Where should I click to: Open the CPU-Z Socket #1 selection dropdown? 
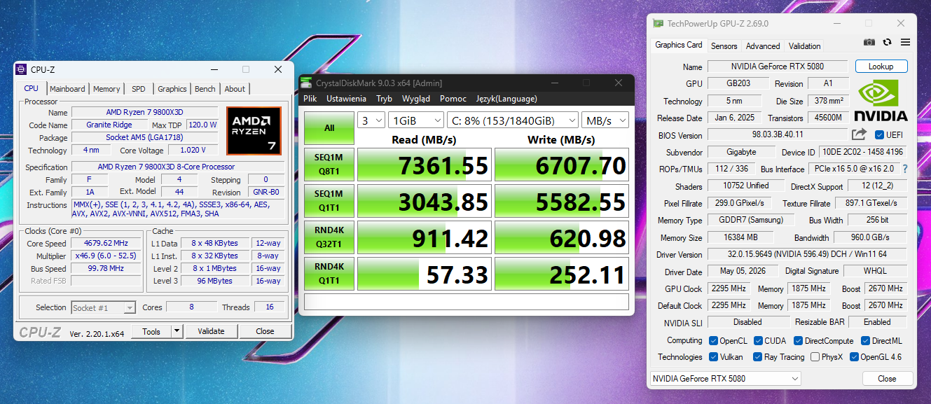(x=104, y=307)
